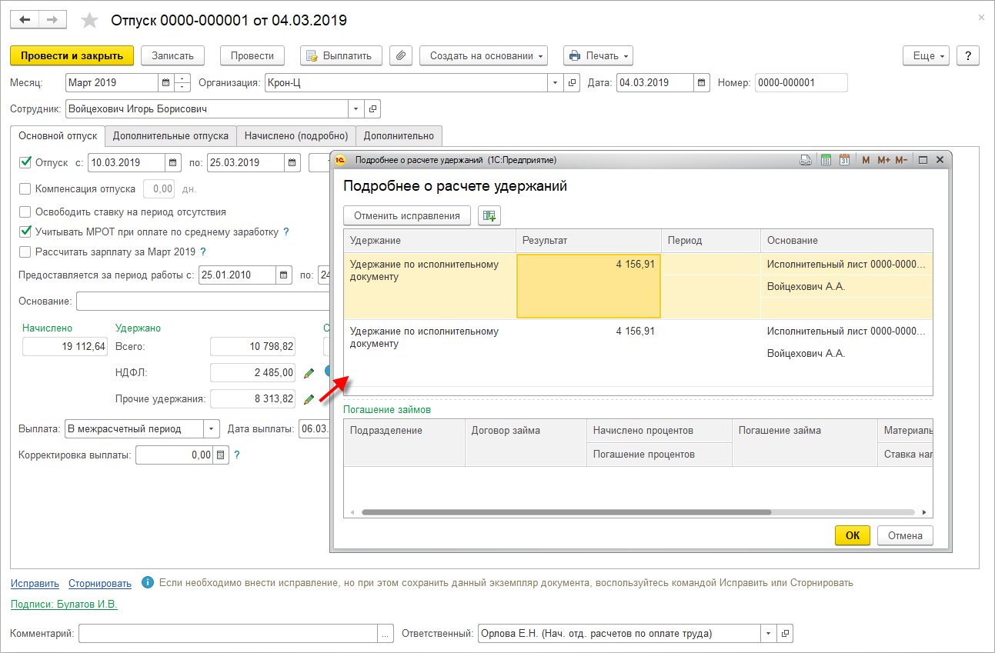Open the Сотрудник field link icon
This screenshot has width=995, height=653.
(372, 109)
